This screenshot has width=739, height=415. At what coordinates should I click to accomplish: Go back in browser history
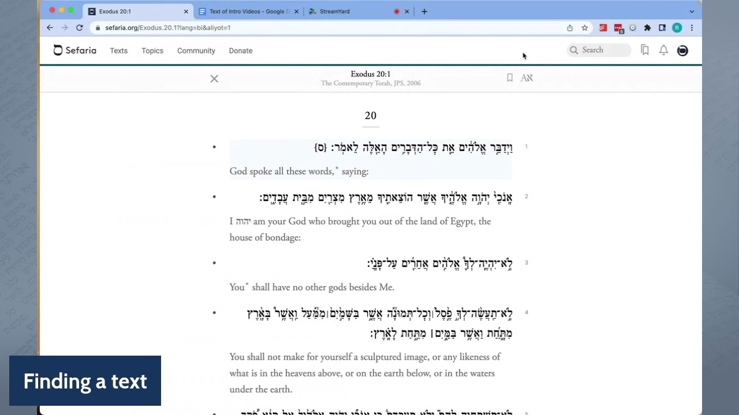[x=50, y=28]
